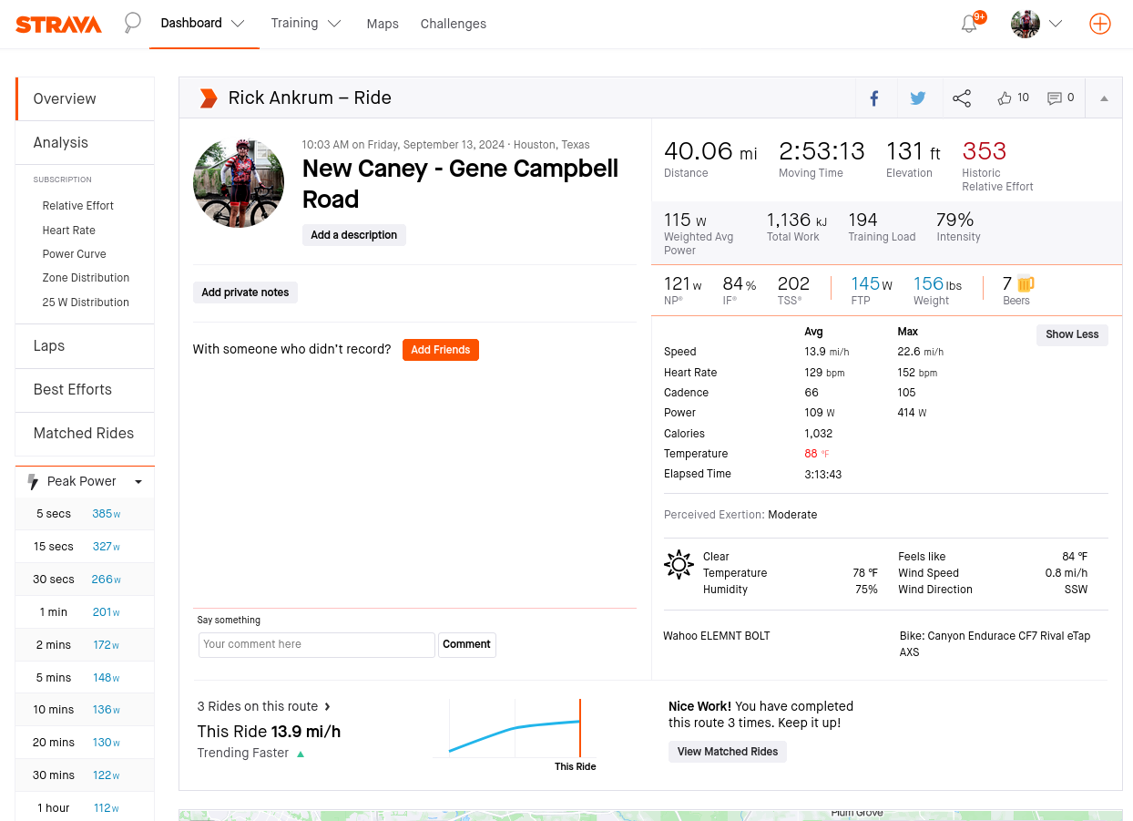Open the share options icon
1133x821 pixels.
[962, 98]
